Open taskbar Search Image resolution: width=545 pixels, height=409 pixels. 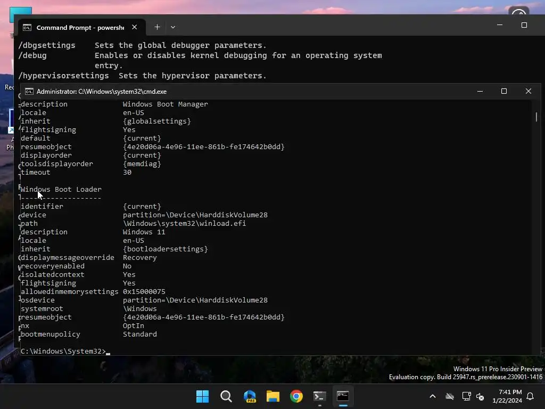tap(226, 396)
